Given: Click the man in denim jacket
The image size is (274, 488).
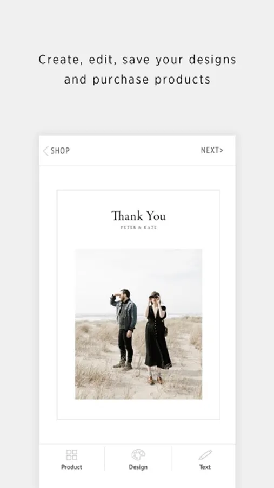Looking at the screenshot, I should tap(124, 330).
